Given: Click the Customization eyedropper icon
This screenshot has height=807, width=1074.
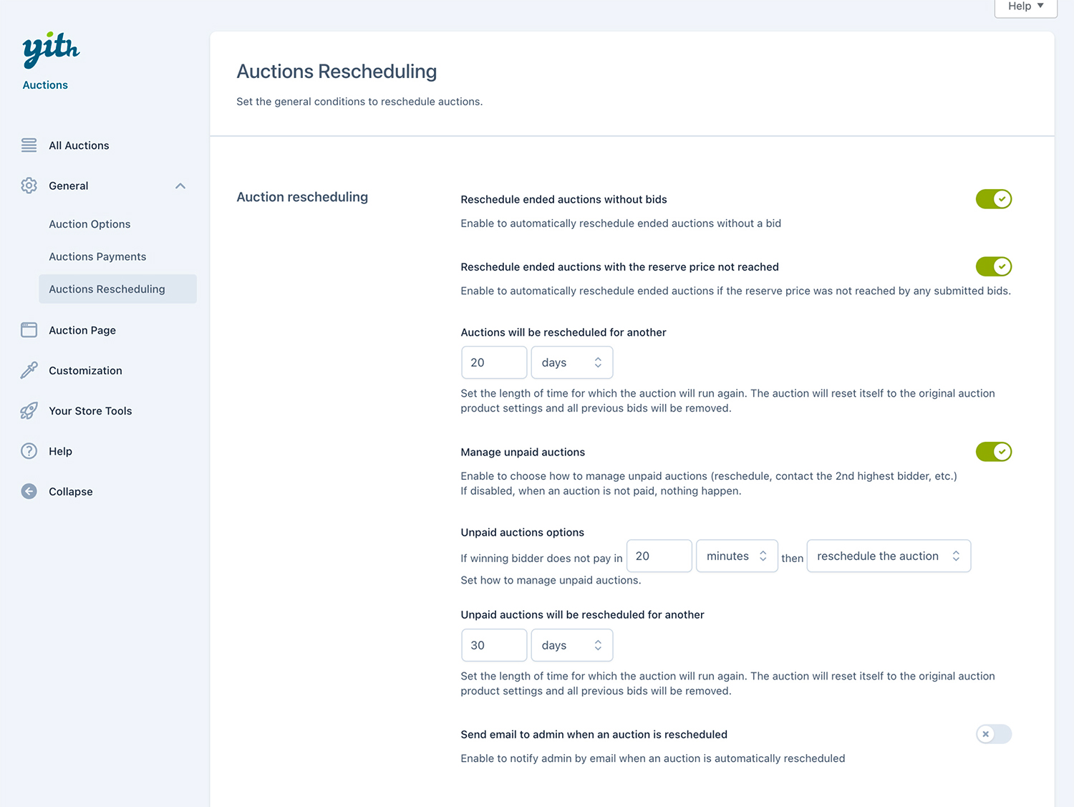Looking at the screenshot, I should point(29,370).
